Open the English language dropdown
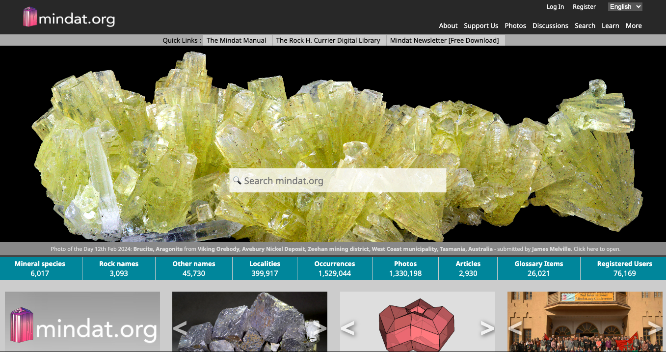 pos(625,6)
